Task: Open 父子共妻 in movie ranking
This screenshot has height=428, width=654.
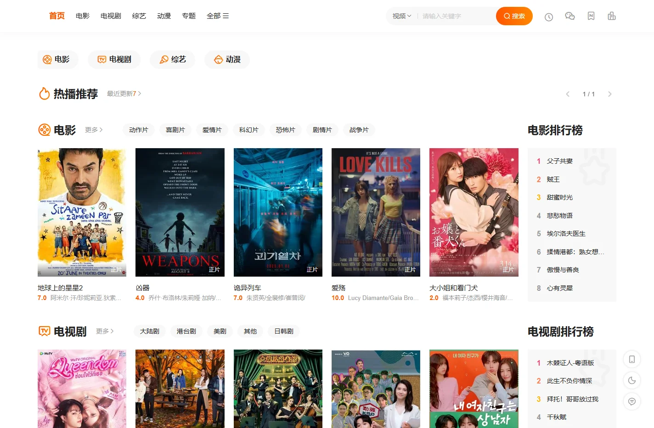Action: (560, 161)
